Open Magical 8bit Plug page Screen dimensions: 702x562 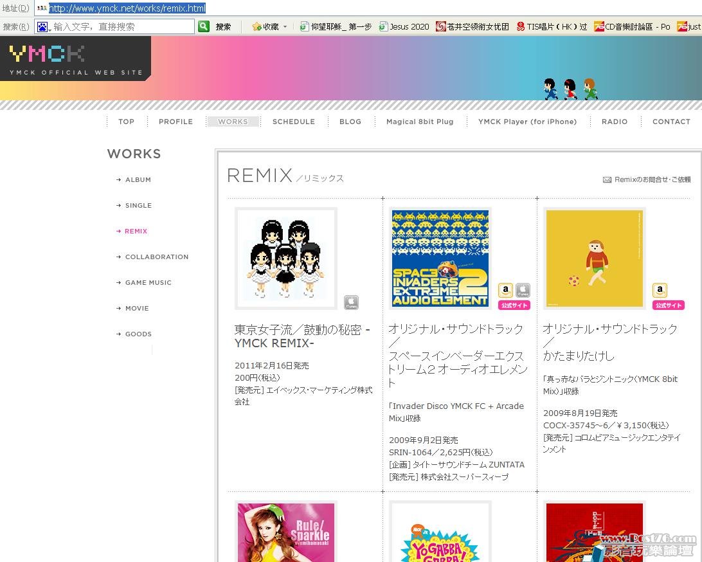pyautogui.click(x=420, y=122)
